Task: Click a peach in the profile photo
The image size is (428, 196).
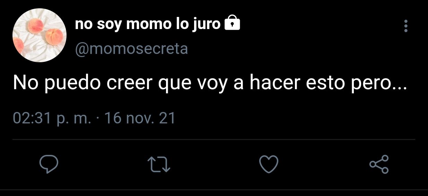Action: [54, 35]
